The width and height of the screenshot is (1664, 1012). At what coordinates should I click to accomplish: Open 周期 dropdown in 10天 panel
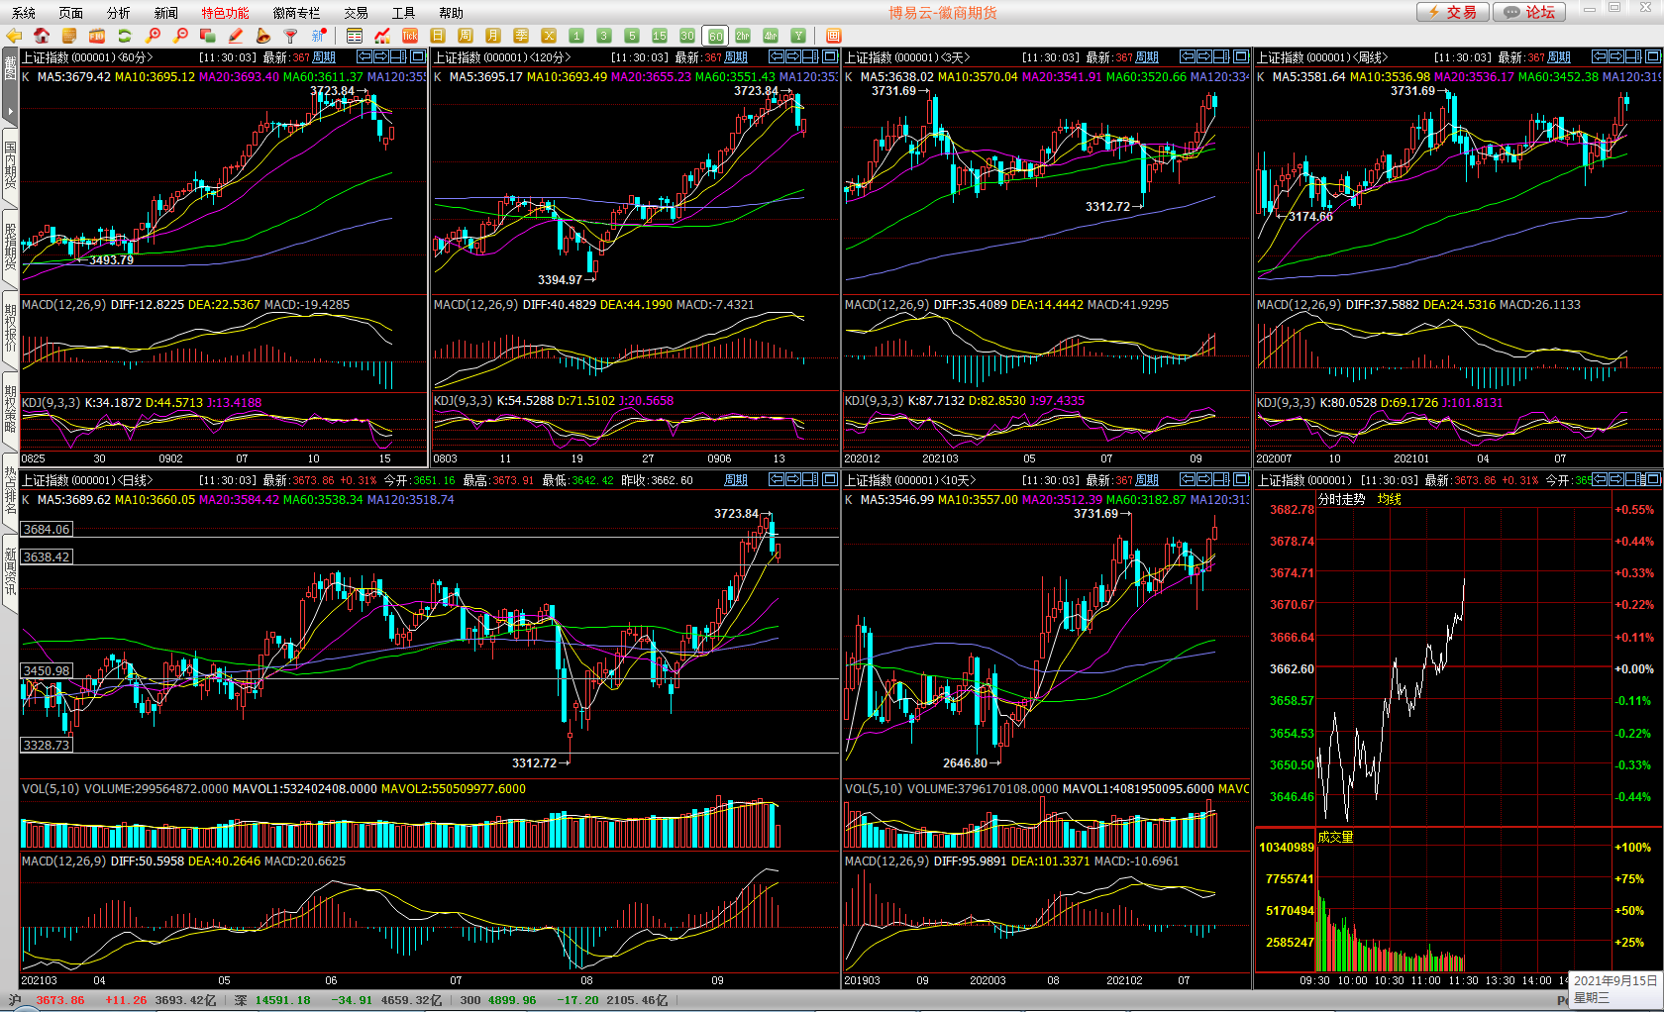pos(1147,480)
